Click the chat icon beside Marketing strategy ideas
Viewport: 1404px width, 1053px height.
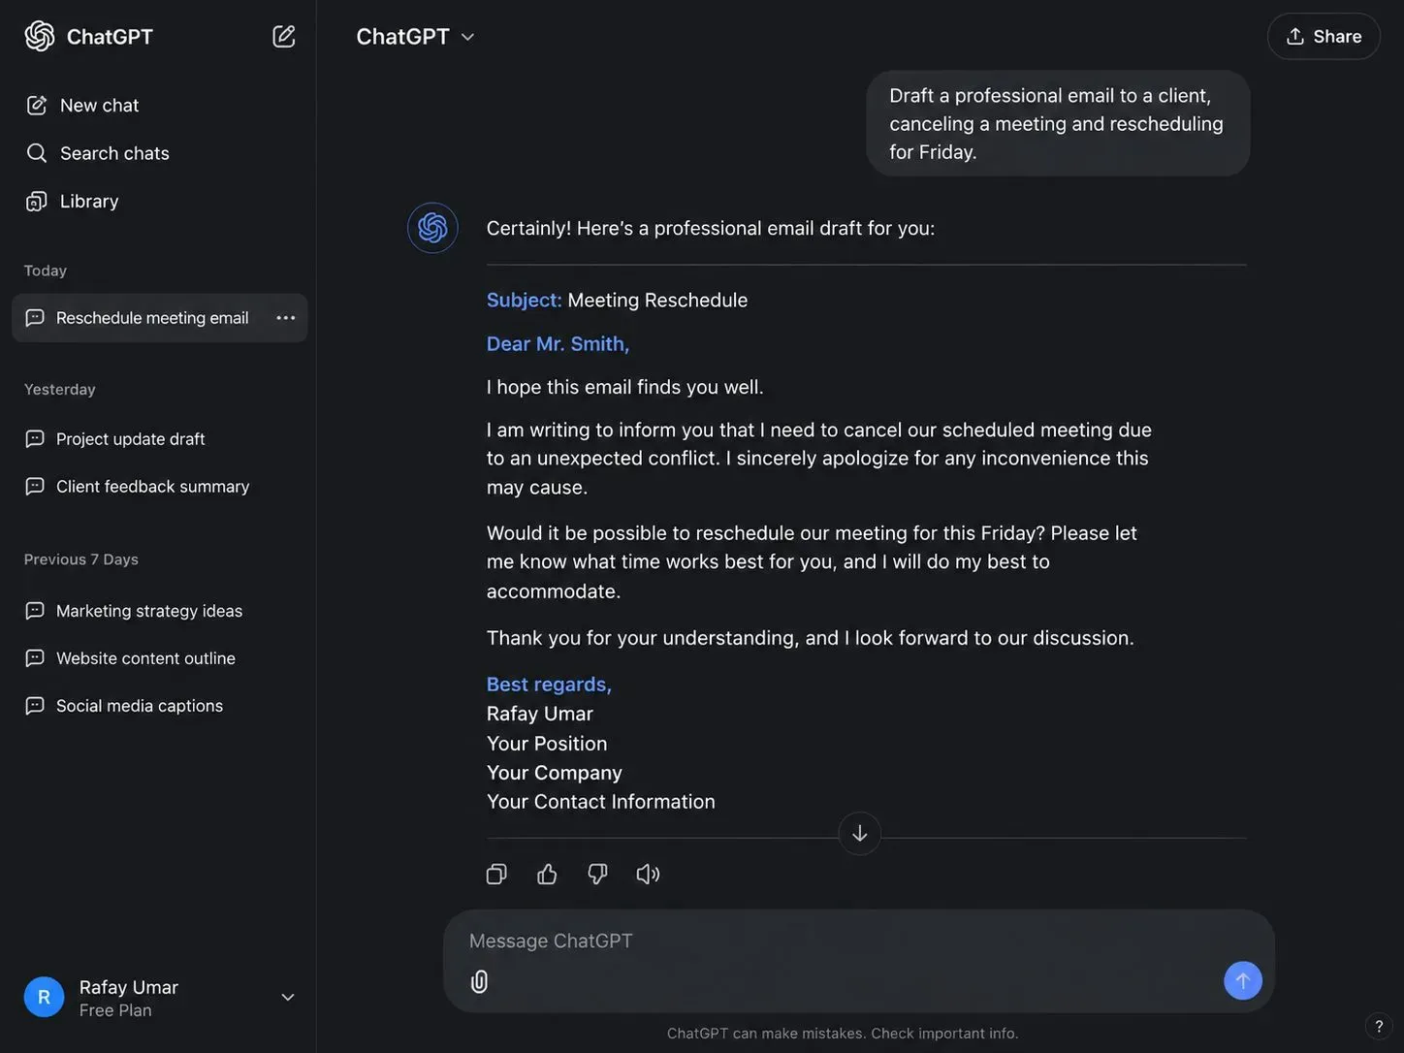pyautogui.click(x=35, y=611)
